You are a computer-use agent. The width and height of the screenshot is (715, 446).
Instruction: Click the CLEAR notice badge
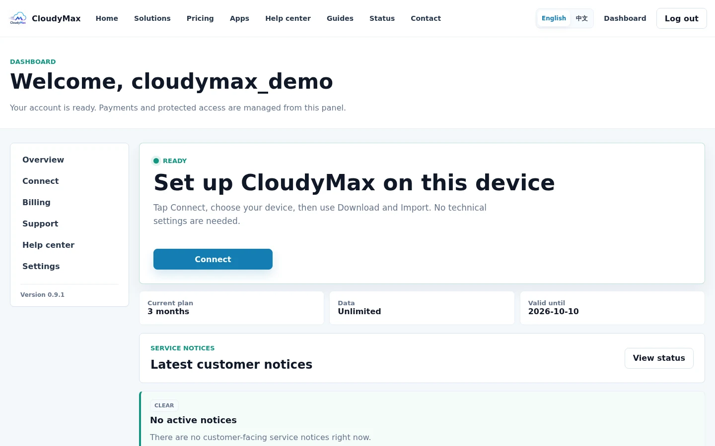coord(164,405)
